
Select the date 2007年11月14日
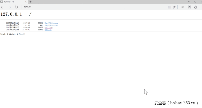[x=13, y=23]
